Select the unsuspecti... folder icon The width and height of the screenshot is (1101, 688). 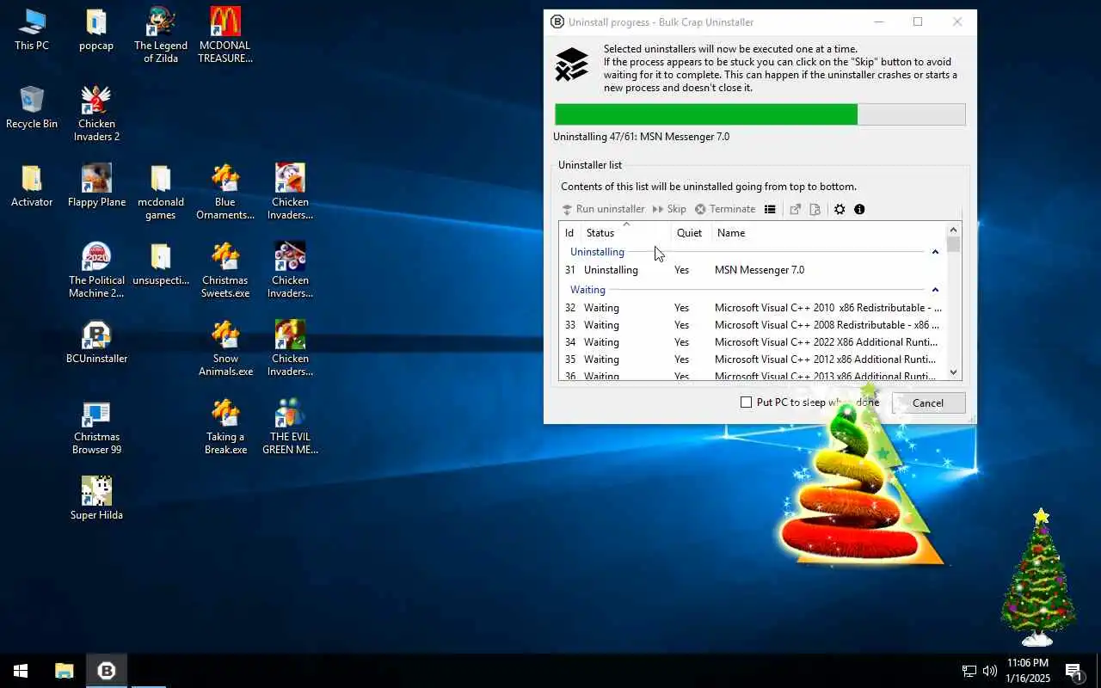click(161, 264)
